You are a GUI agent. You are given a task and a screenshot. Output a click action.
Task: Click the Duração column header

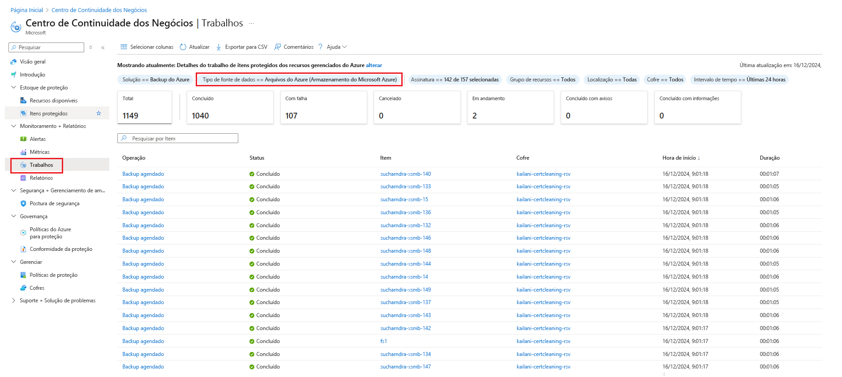coord(769,158)
